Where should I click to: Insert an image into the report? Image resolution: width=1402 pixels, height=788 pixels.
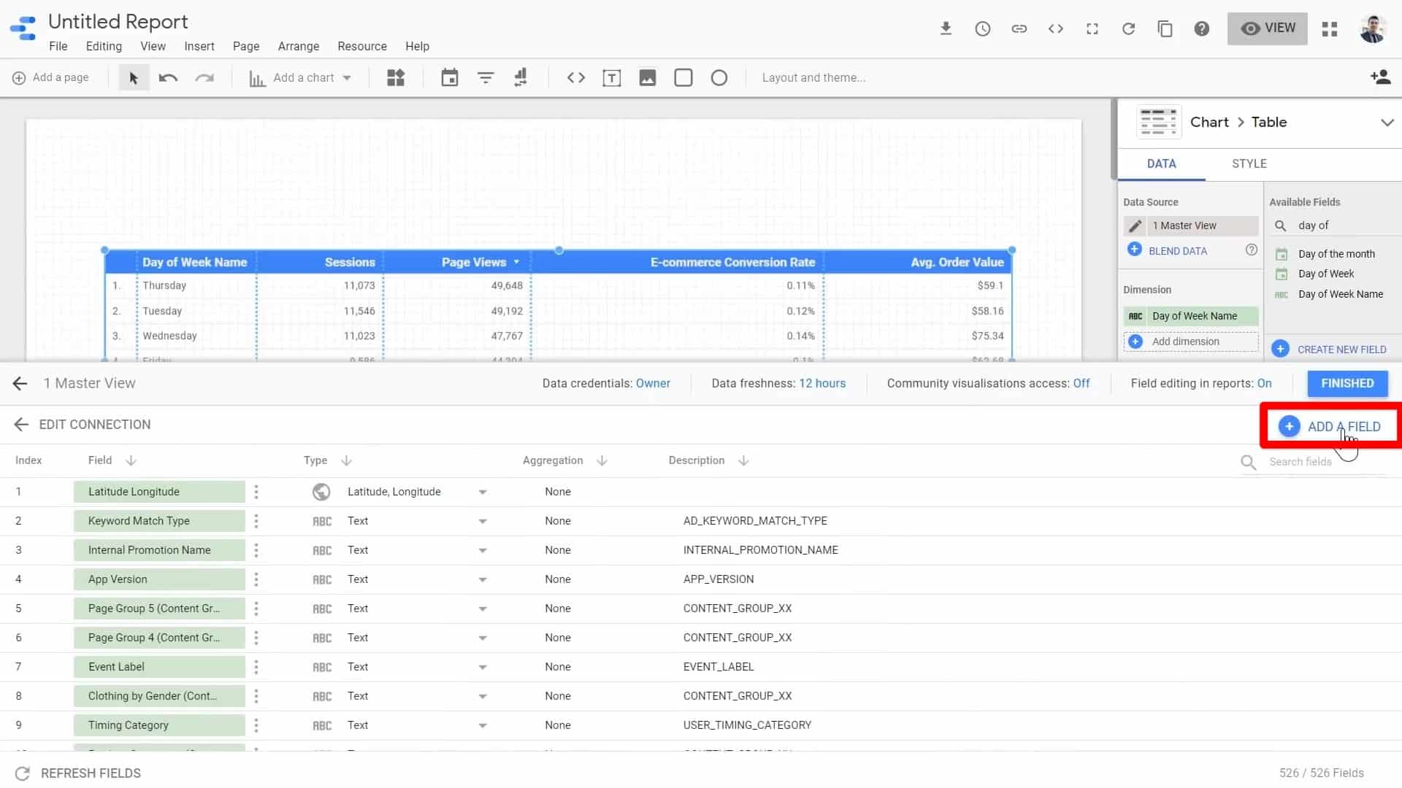click(x=648, y=77)
